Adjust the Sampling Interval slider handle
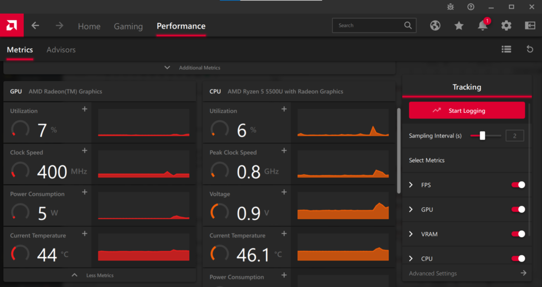 coord(482,136)
